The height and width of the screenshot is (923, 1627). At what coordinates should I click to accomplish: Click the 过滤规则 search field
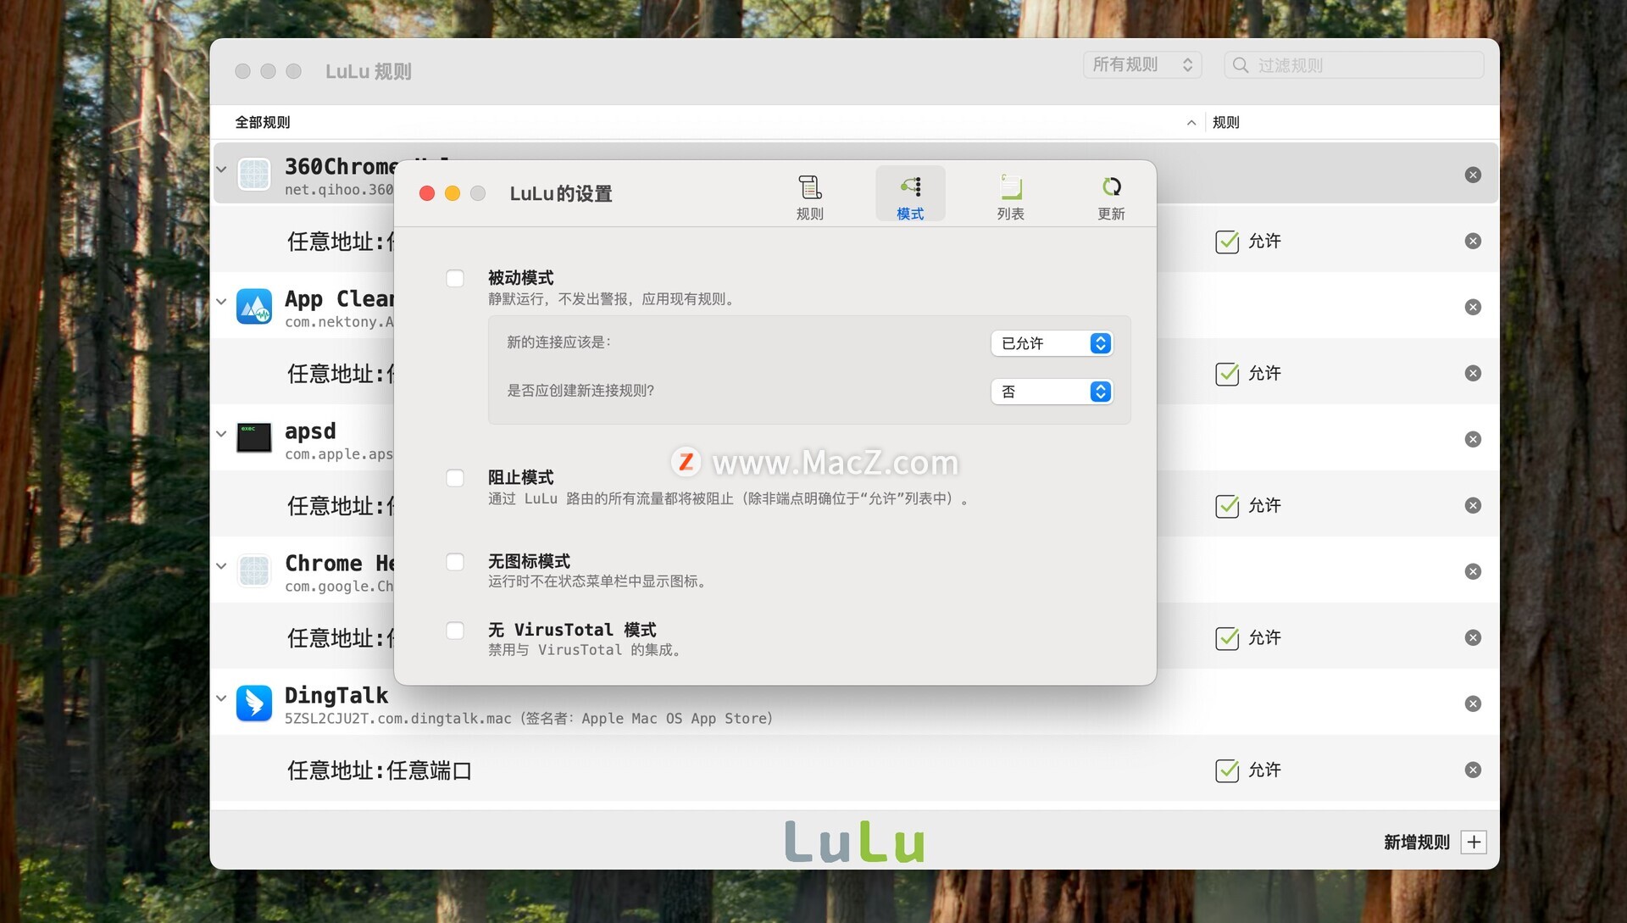[x=1354, y=65]
